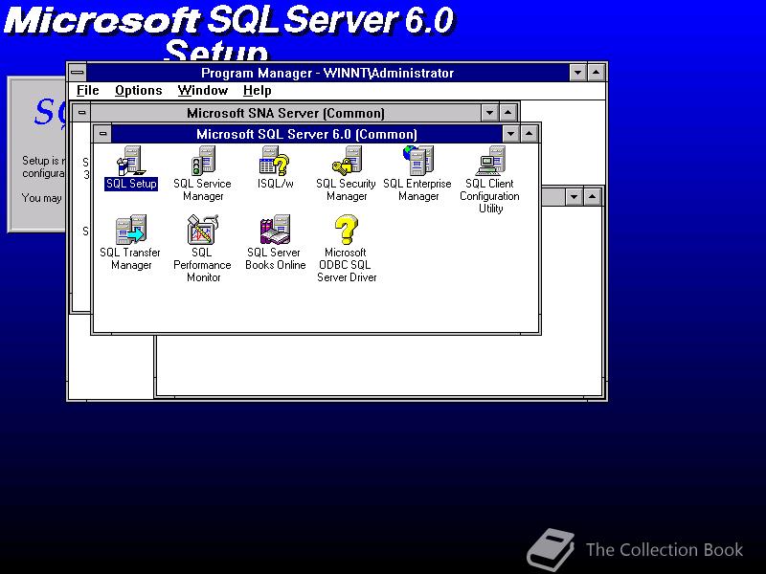Click Program Manager title bar
Viewport: 766px width, 574px height.
tap(327, 73)
